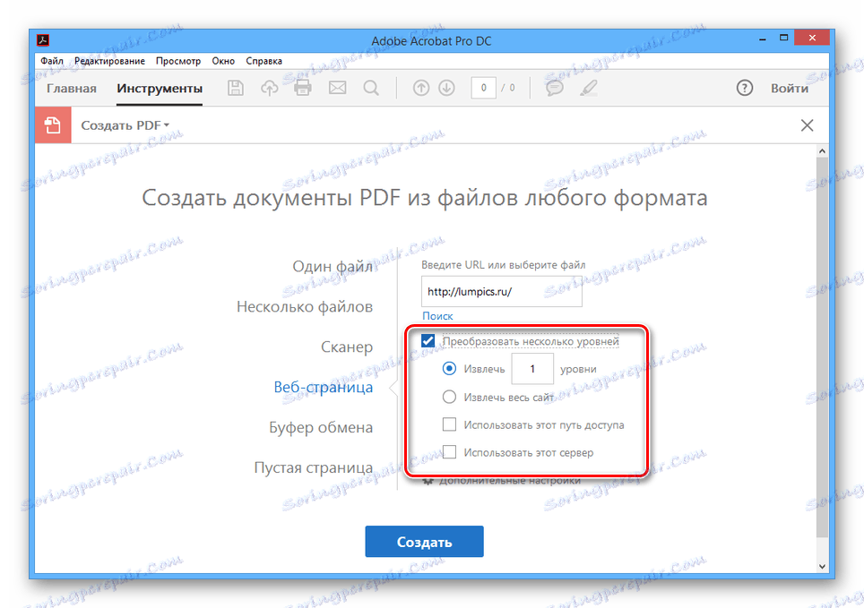Click the email/send file icon
This screenshot has width=864, height=608.
[335, 87]
